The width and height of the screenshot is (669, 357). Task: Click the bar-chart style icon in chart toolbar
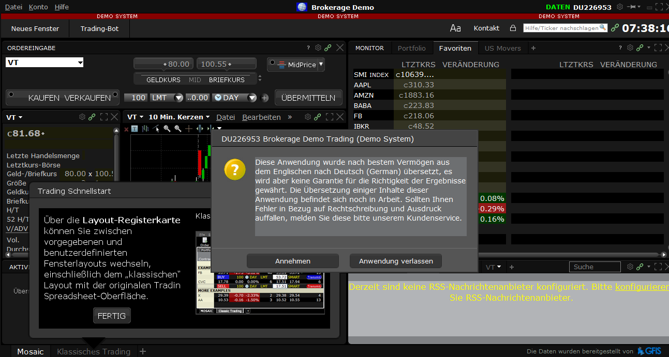tap(145, 128)
